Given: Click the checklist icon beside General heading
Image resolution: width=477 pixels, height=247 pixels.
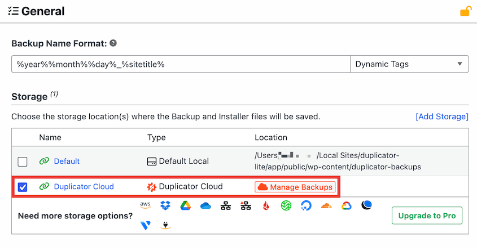Looking at the screenshot, I should coord(14,11).
